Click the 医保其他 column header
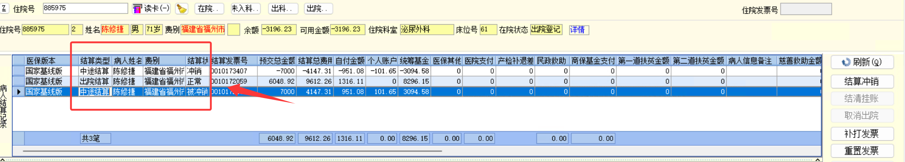905x162 pixels. pos(447,61)
